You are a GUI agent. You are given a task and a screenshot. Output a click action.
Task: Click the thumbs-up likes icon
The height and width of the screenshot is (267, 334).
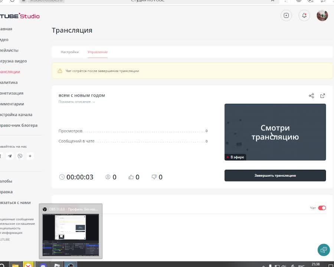[131, 177]
